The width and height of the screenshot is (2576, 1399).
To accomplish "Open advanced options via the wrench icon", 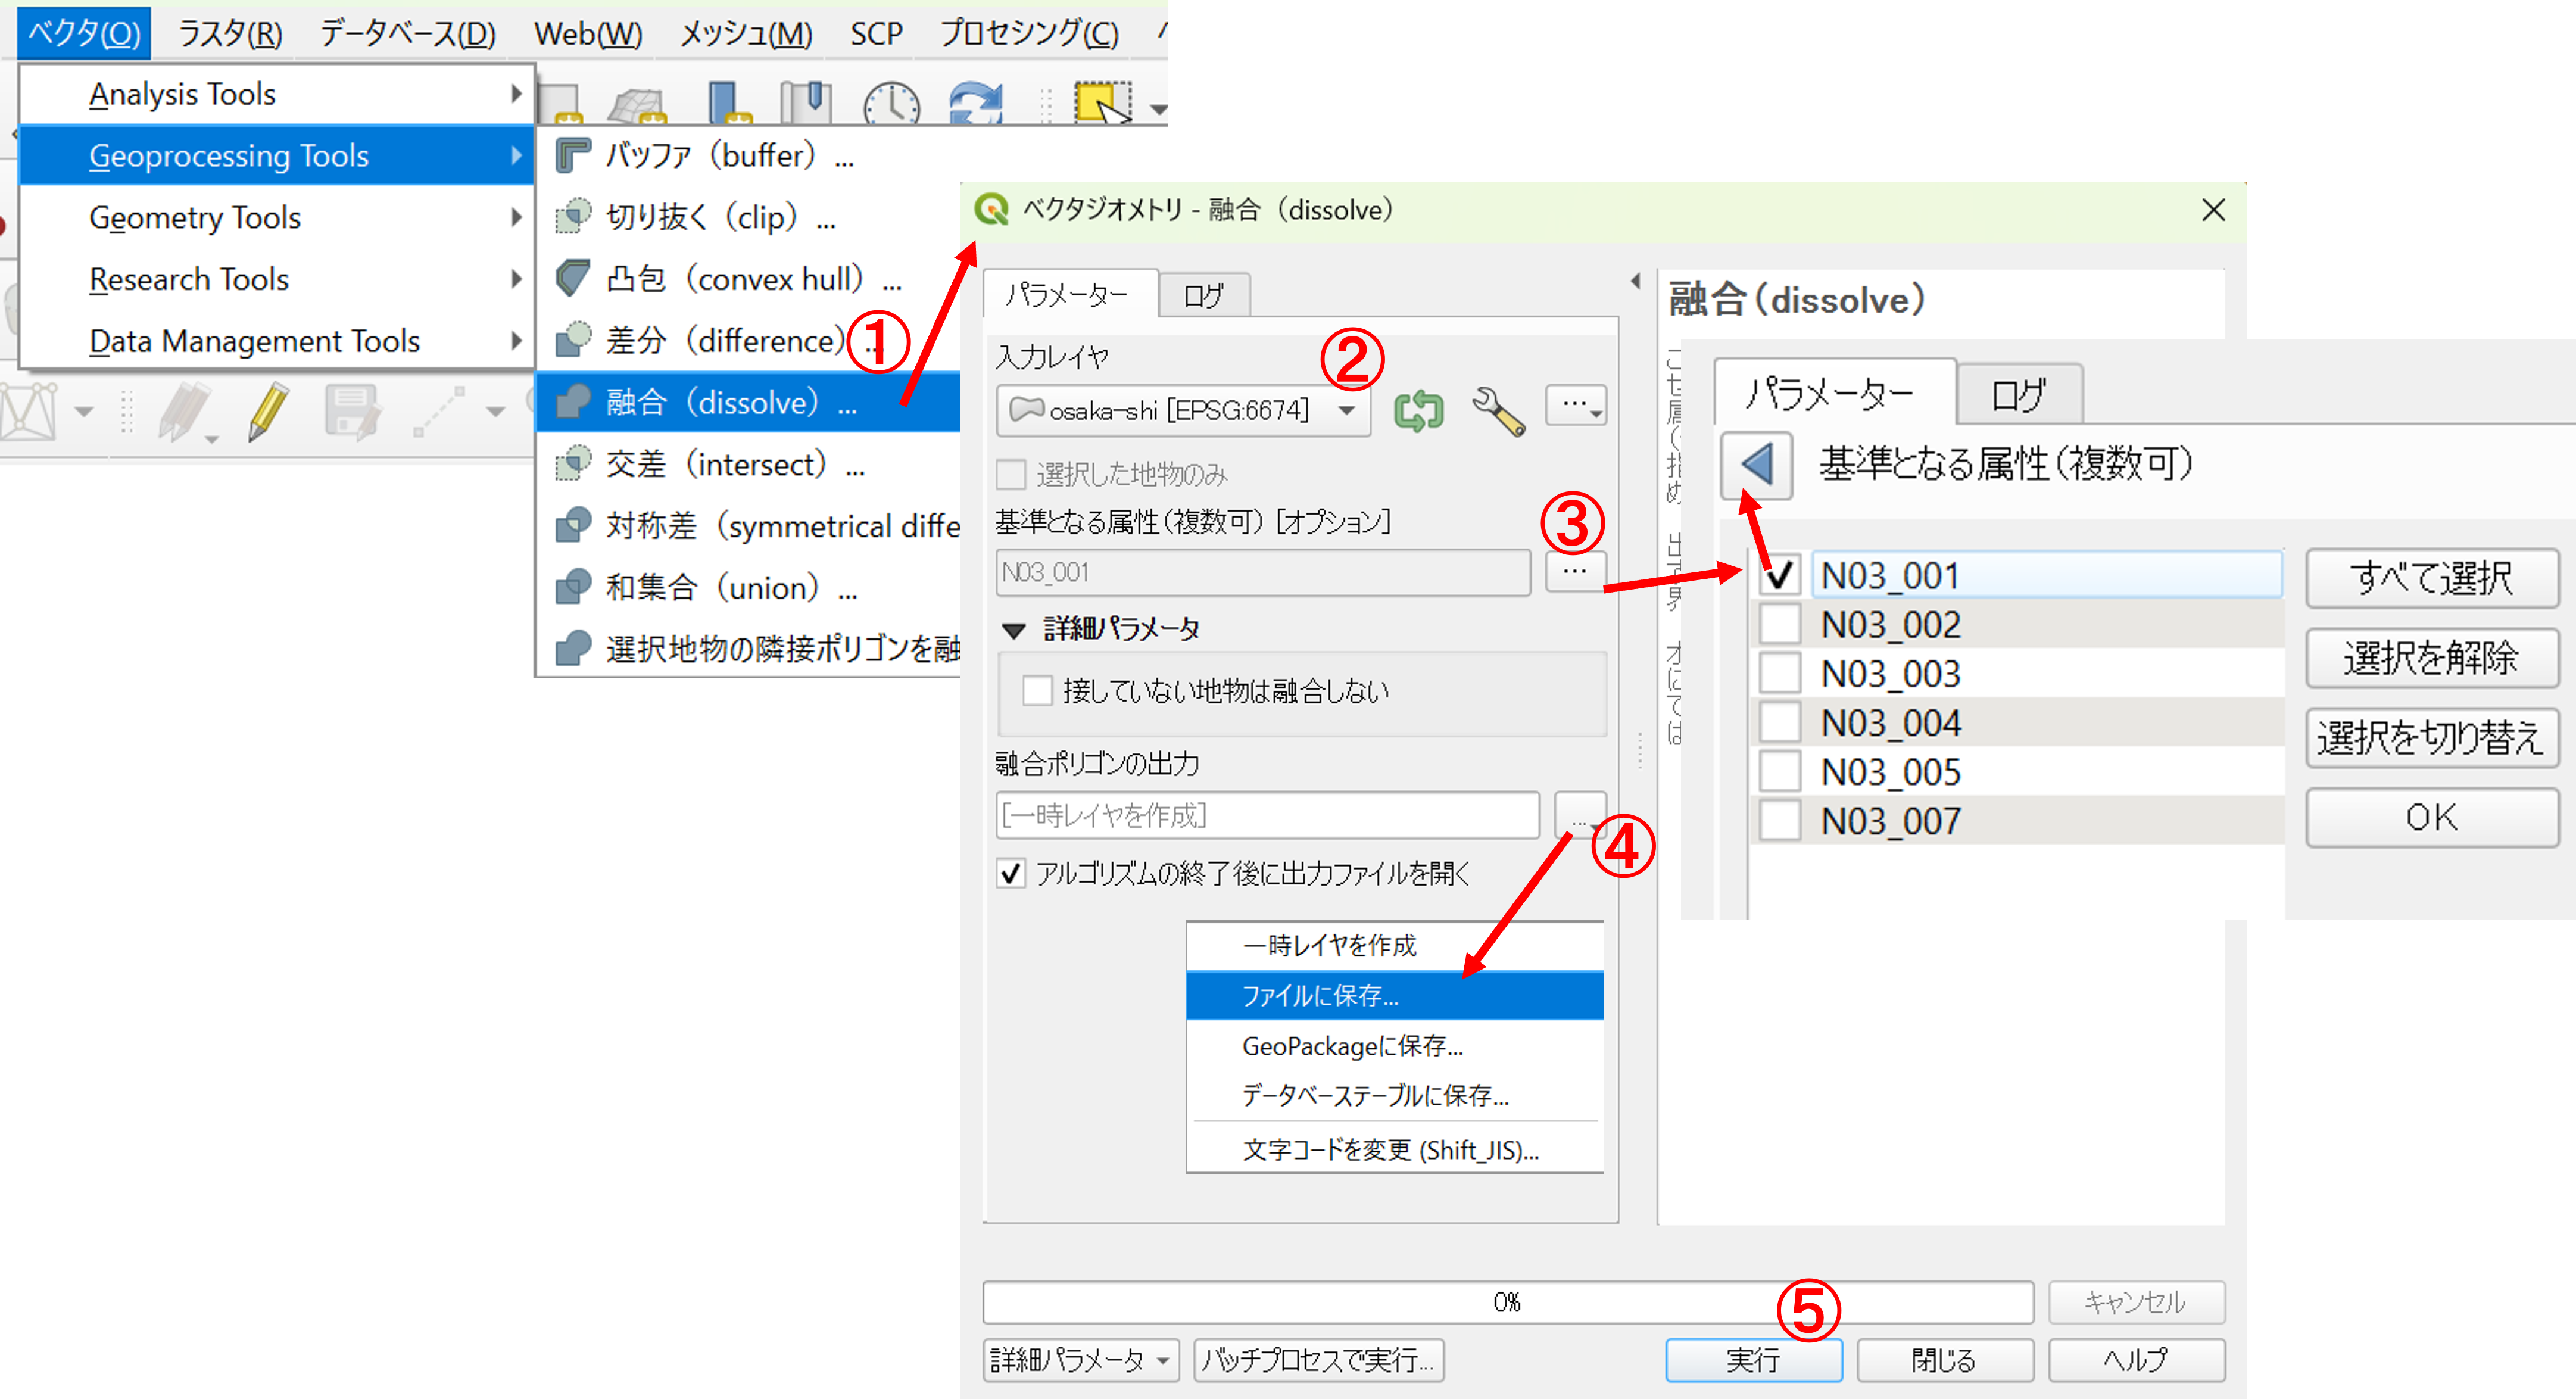I will click(1497, 410).
